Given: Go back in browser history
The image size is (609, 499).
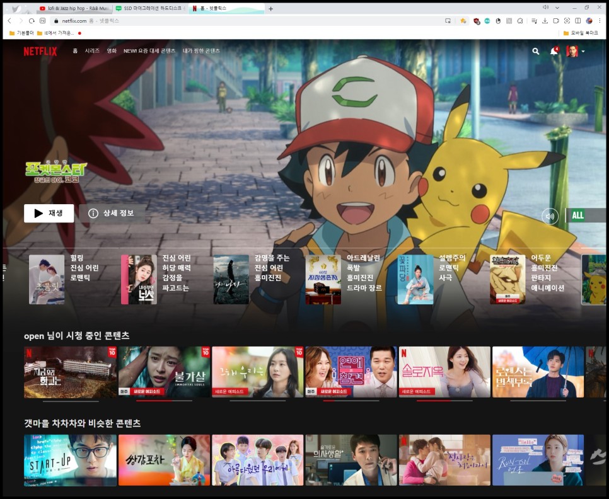Looking at the screenshot, I should (9, 21).
